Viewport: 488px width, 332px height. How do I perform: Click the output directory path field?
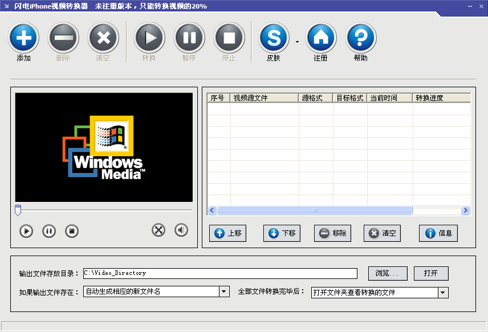221,273
